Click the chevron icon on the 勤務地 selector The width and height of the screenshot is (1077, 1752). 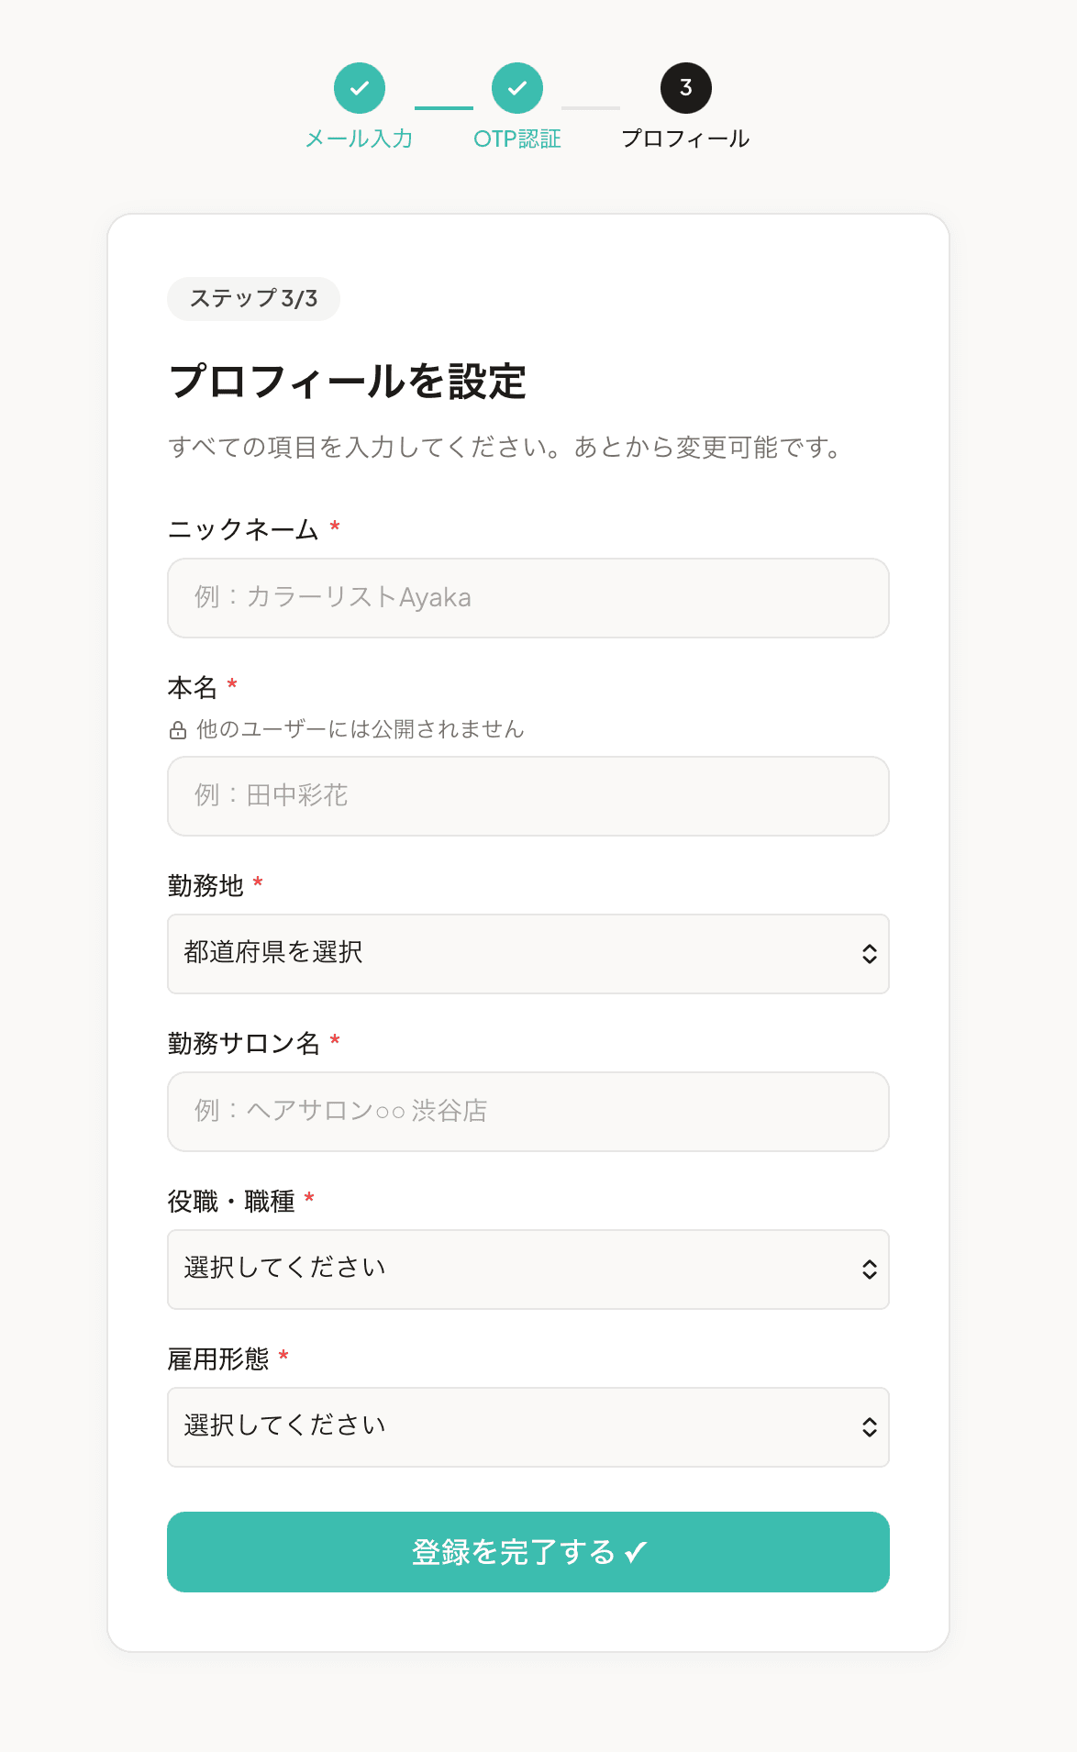pos(869,954)
